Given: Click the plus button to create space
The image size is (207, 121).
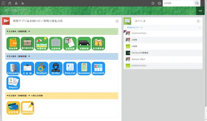Looking at the screenshot, I should point(198,21).
